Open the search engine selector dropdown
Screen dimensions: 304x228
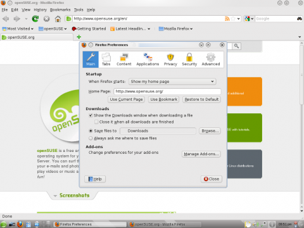point(249,19)
